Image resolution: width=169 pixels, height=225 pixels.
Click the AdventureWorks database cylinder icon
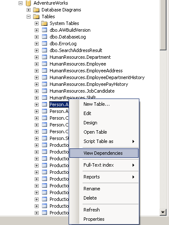coord(28,3)
